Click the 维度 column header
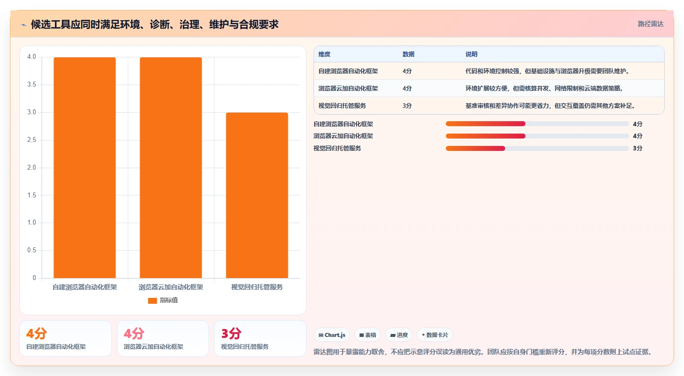Viewport: 684px width, 376px height. [x=324, y=54]
